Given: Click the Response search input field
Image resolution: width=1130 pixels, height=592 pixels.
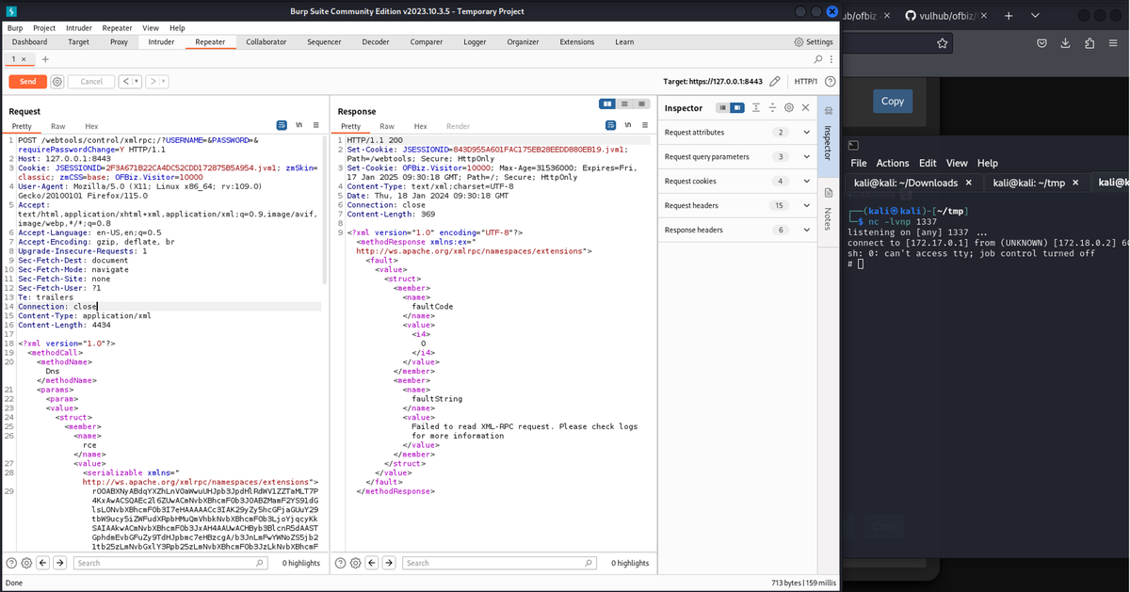Looking at the screenshot, I should 500,563.
